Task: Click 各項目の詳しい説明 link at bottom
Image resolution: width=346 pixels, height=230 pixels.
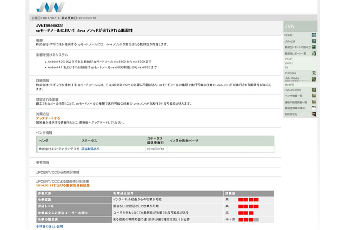Action: point(49,226)
